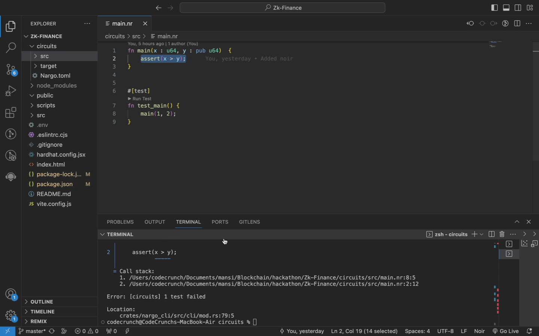
Task: Close the bottom panel
Action: click(529, 222)
